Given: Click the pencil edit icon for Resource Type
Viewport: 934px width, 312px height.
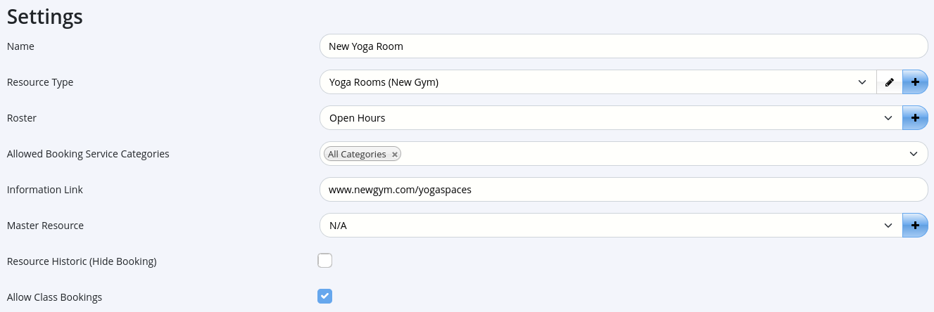Looking at the screenshot, I should click(x=889, y=82).
